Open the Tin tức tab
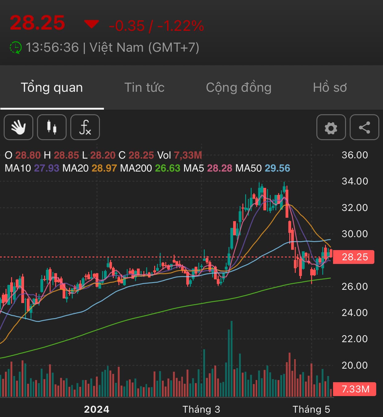 (144, 87)
